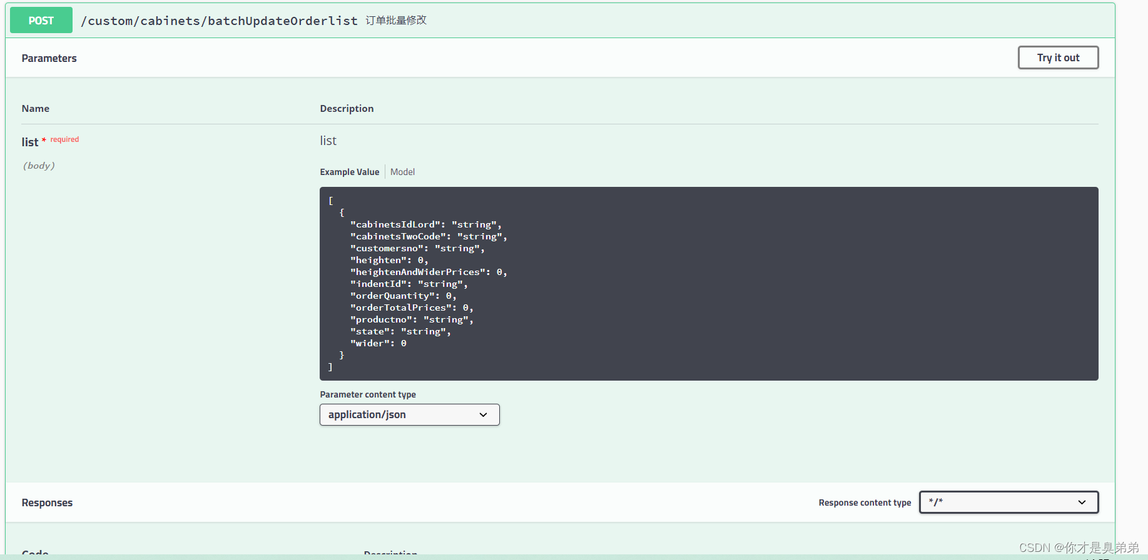Click the 订单批量修改 endpoint summary text
The image size is (1148, 560).
click(396, 20)
